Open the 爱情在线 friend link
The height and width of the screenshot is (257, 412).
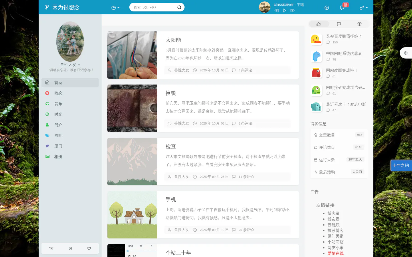[336, 253]
